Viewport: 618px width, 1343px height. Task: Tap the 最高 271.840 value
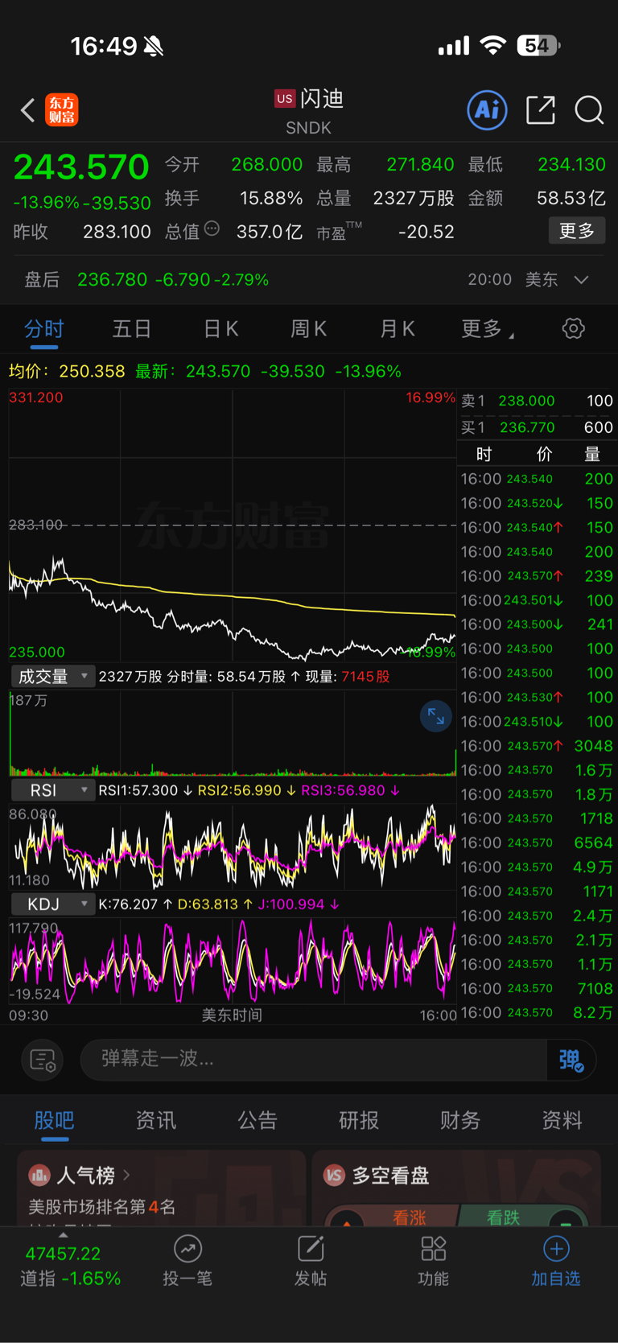pos(420,164)
